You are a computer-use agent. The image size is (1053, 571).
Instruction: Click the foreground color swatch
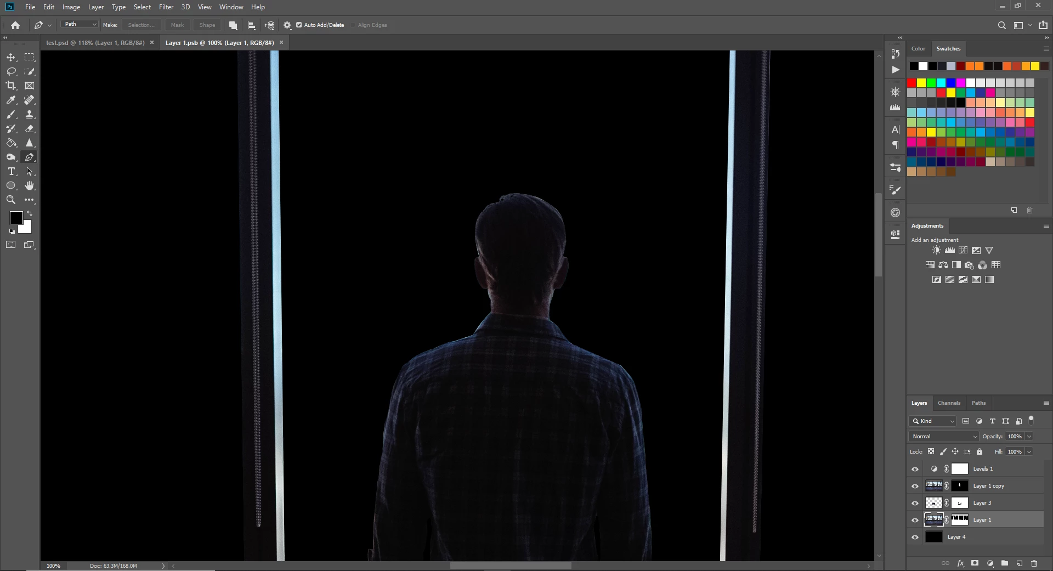coord(16,218)
